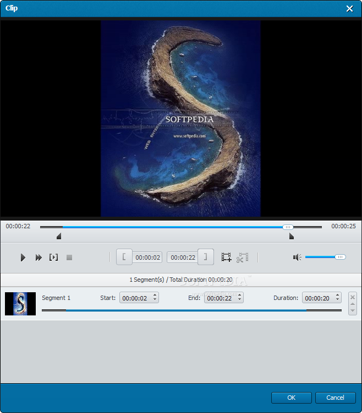Click the Cancel button

click(x=335, y=398)
